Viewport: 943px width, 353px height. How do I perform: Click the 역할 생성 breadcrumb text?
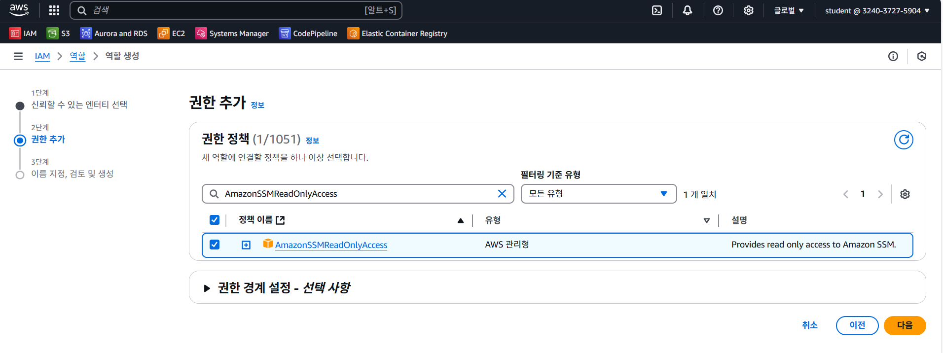[122, 56]
